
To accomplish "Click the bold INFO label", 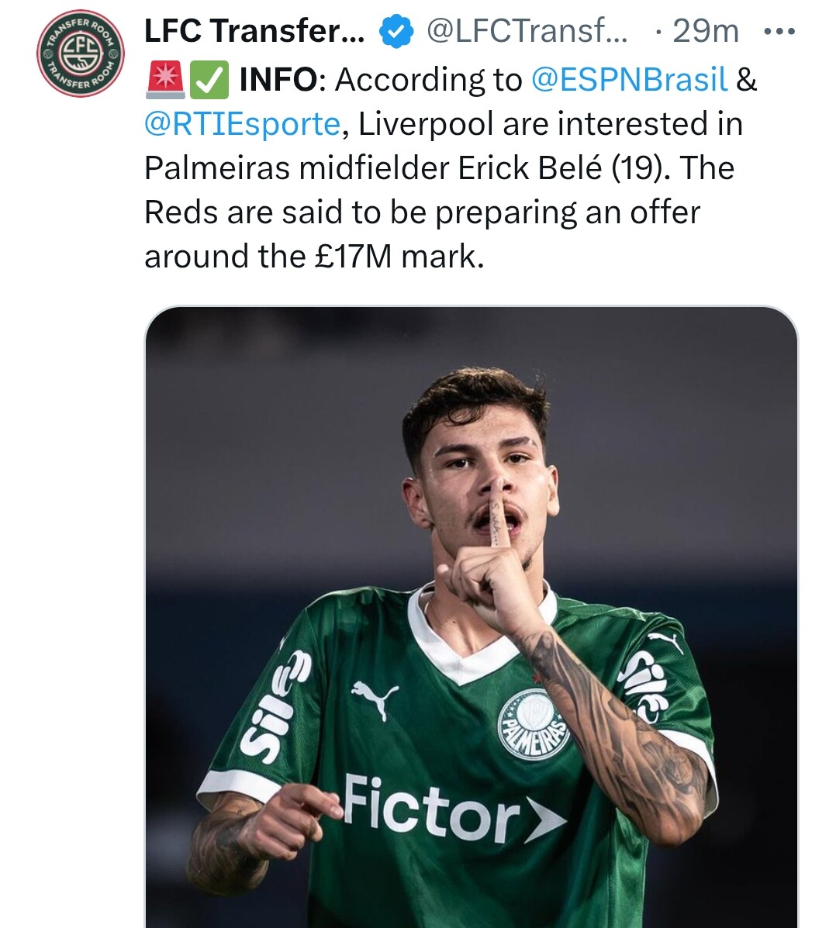I will tap(278, 80).
